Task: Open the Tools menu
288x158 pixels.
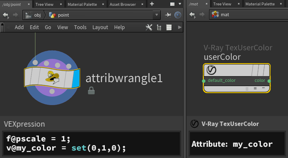Action: tap(80, 27)
